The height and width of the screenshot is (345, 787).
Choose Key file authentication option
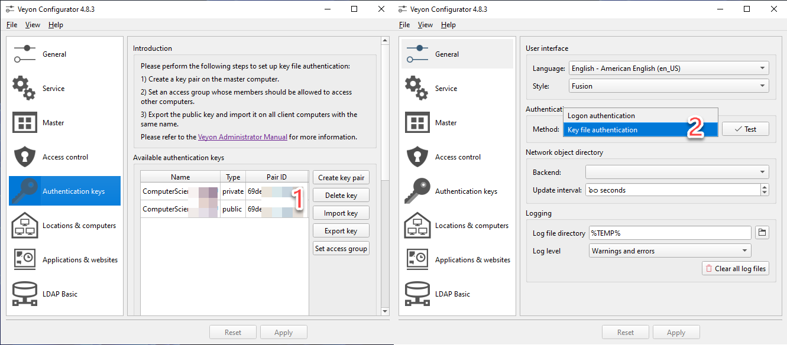tap(640, 130)
